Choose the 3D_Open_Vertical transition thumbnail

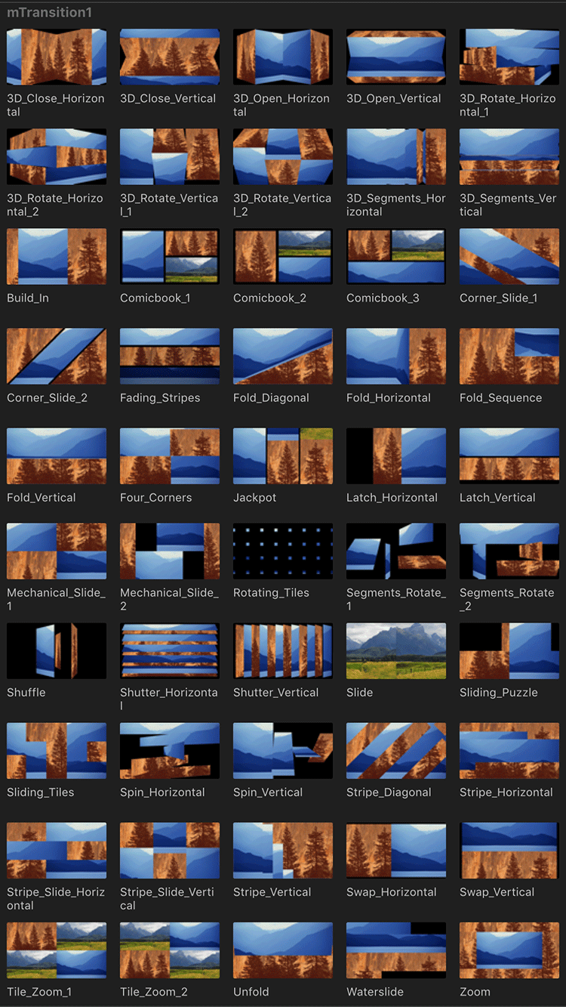point(396,57)
